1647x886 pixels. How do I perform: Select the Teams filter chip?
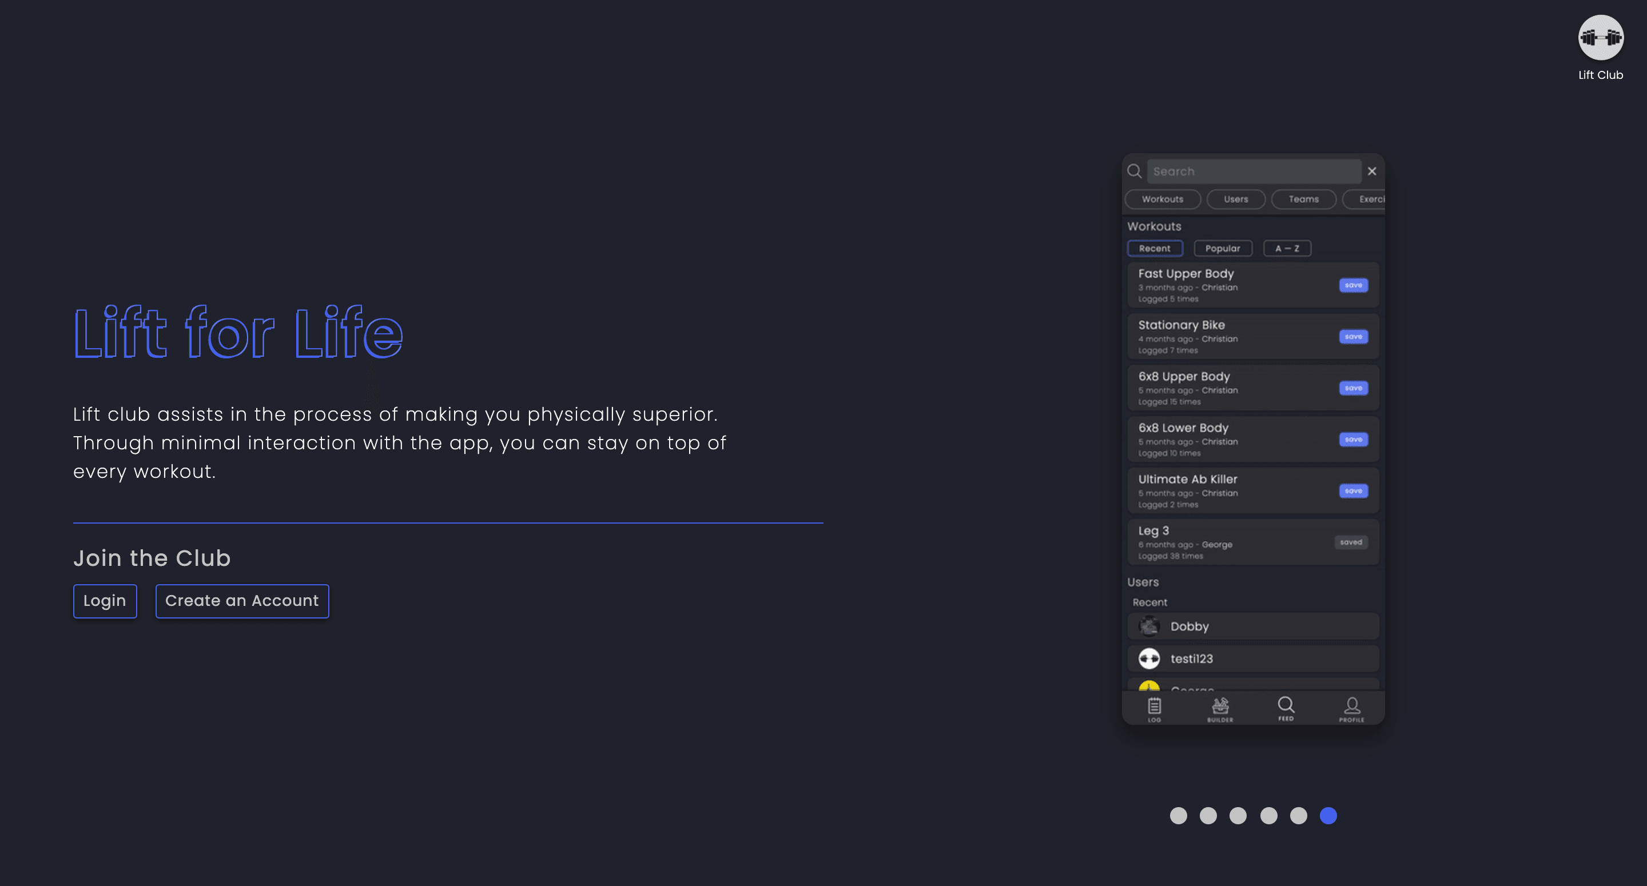pos(1304,199)
